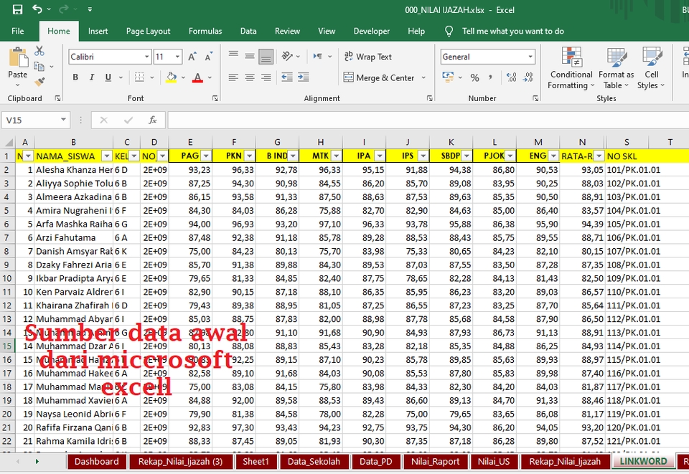Viewport: 689px width, 474px height.
Task: Open the Dashboard sheet tab
Action: [96, 461]
